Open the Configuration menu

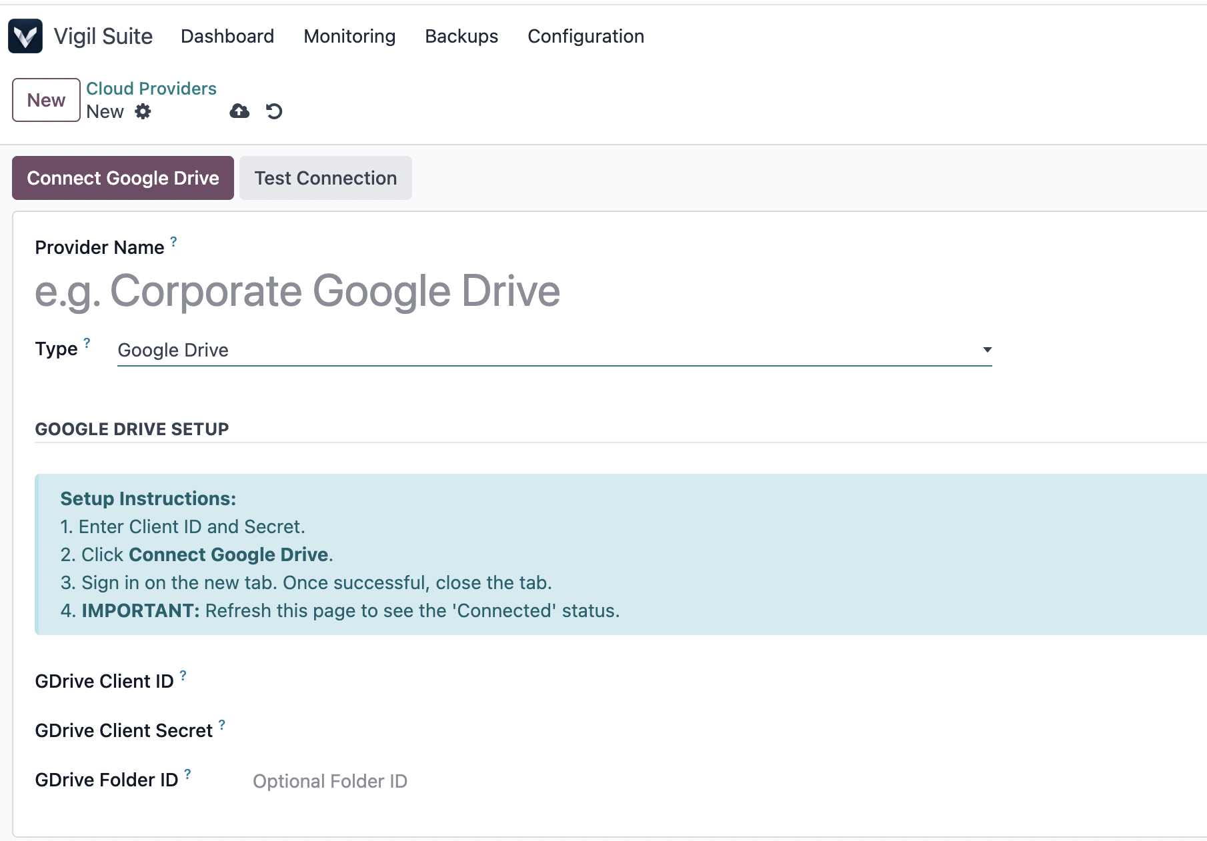(x=585, y=36)
